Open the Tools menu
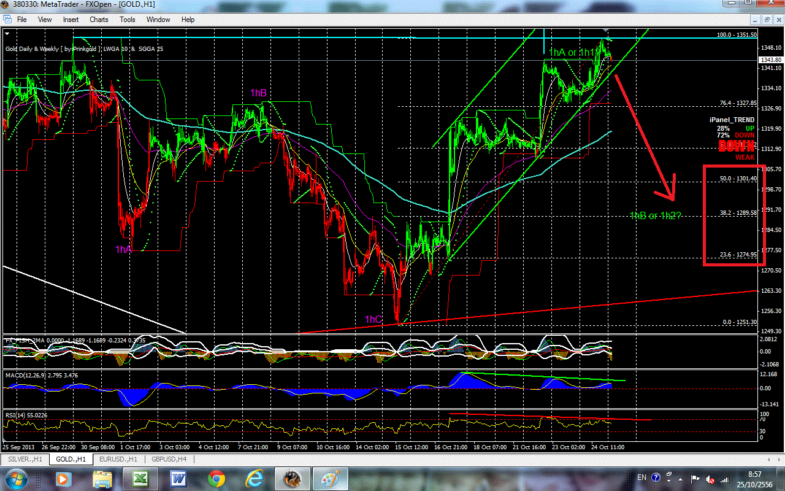 click(x=128, y=19)
